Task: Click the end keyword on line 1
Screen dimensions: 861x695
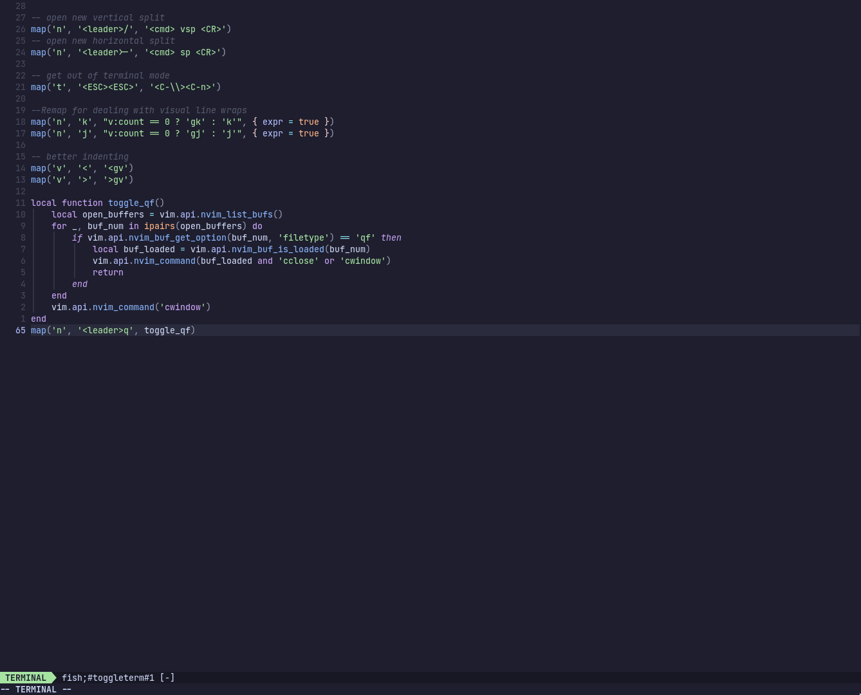Action: (x=38, y=319)
